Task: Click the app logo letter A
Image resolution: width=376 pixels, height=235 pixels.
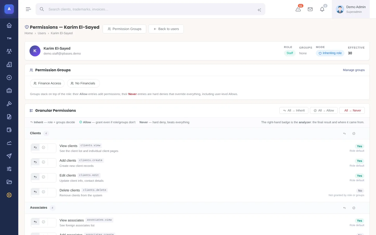Action: (9, 9)
